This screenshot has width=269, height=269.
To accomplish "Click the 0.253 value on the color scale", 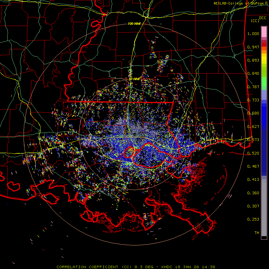I will 253,219.
